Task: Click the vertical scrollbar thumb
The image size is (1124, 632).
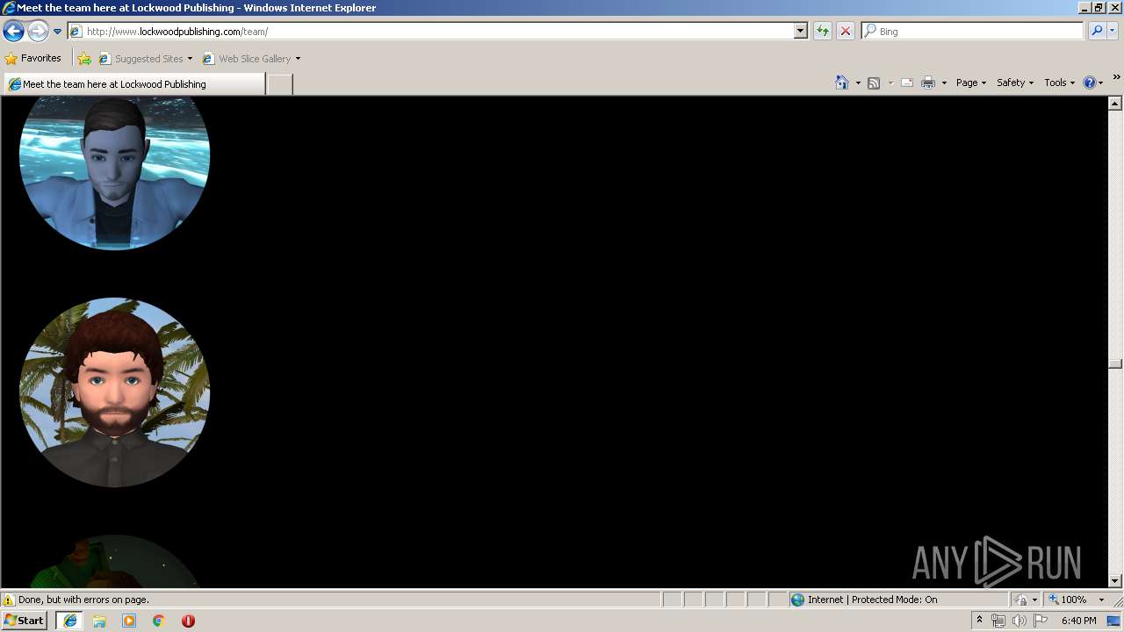Action: click(1115, 363)
